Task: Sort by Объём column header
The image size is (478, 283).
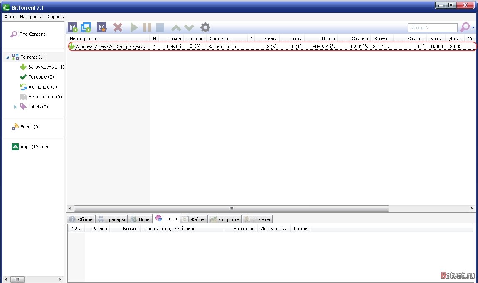Action: [171, 39]
